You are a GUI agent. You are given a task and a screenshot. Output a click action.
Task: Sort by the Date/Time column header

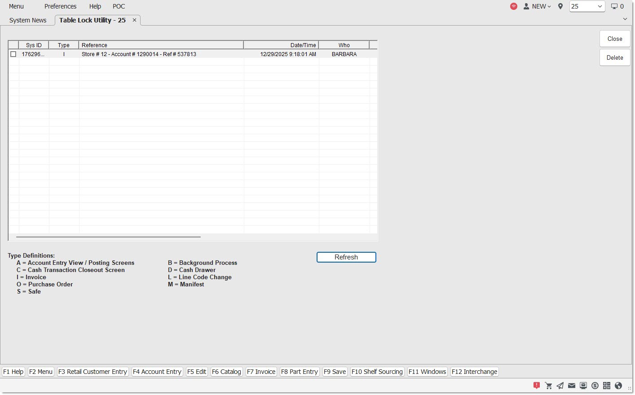(281, 45)
